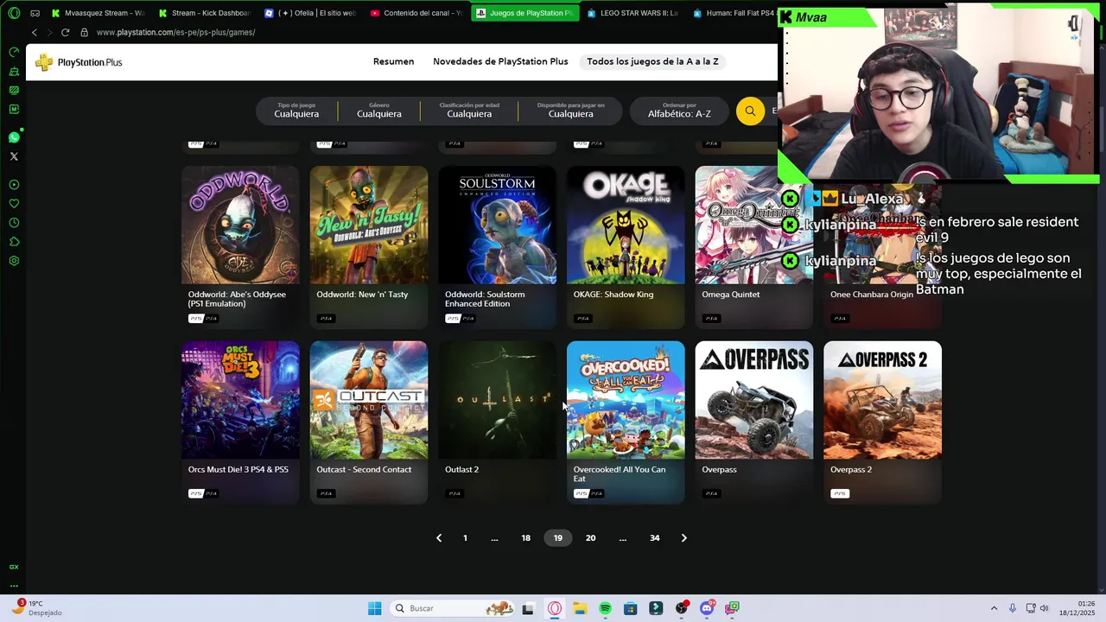Screen dimensions: 1106x622
Task: Switch to 'Contenido del canal' YouTube tab
Action: [416, 13]
